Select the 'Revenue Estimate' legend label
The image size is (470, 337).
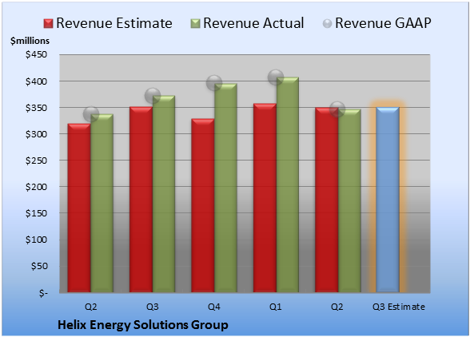(114, 23)
